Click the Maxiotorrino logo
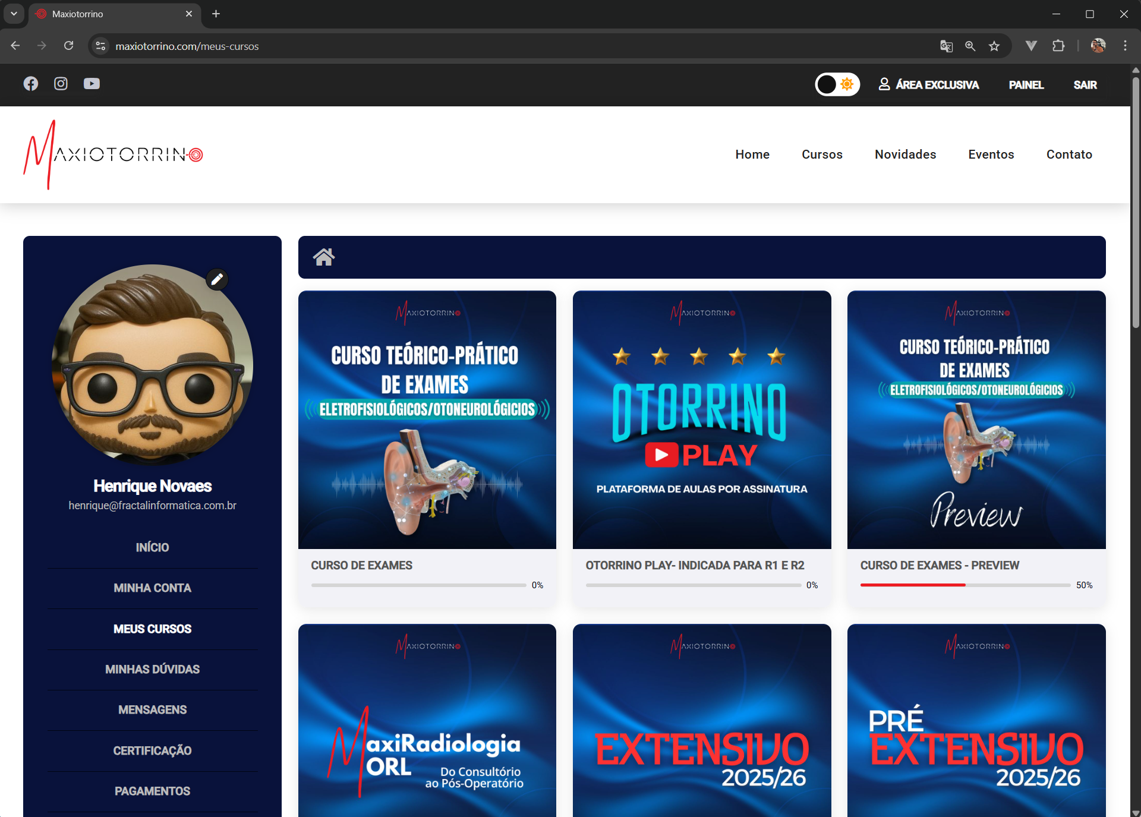This screenshot has height=817, width=1141. coord(113,154)
